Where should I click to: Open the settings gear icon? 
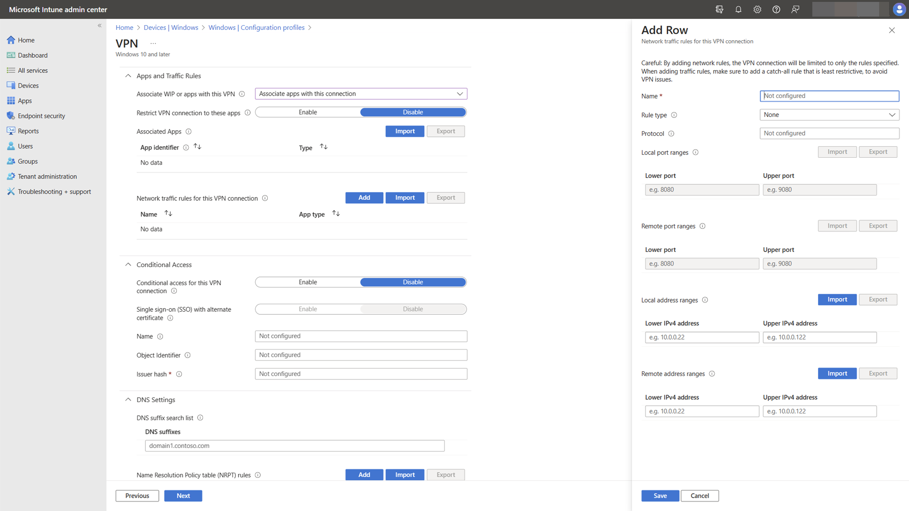click(757, 9)
